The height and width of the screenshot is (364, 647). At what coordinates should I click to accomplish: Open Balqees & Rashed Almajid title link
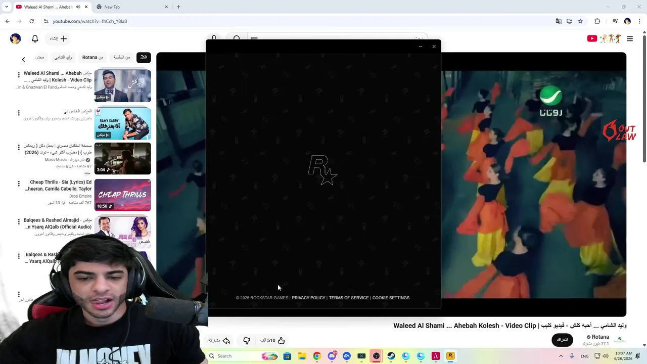pyautogui.click(x=58, y=223)
